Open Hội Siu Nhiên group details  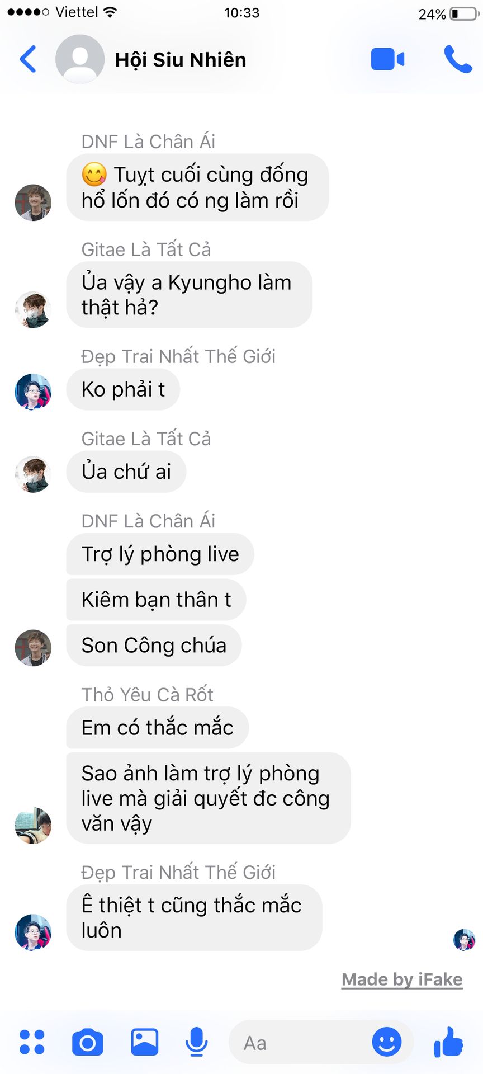click(x=181, y=60)
